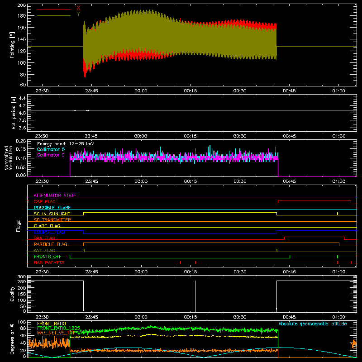Click the 00:30 tick label under the Roll period plot
The height and width of the screenshot is (362, 362).
click(x=240, y=136)
